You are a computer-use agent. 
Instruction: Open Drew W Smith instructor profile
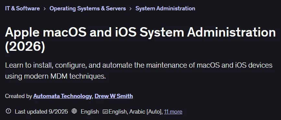tap(114, 96)
